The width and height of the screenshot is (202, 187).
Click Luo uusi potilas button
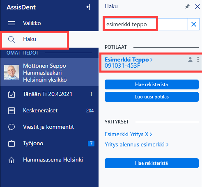tap(151, 97)
